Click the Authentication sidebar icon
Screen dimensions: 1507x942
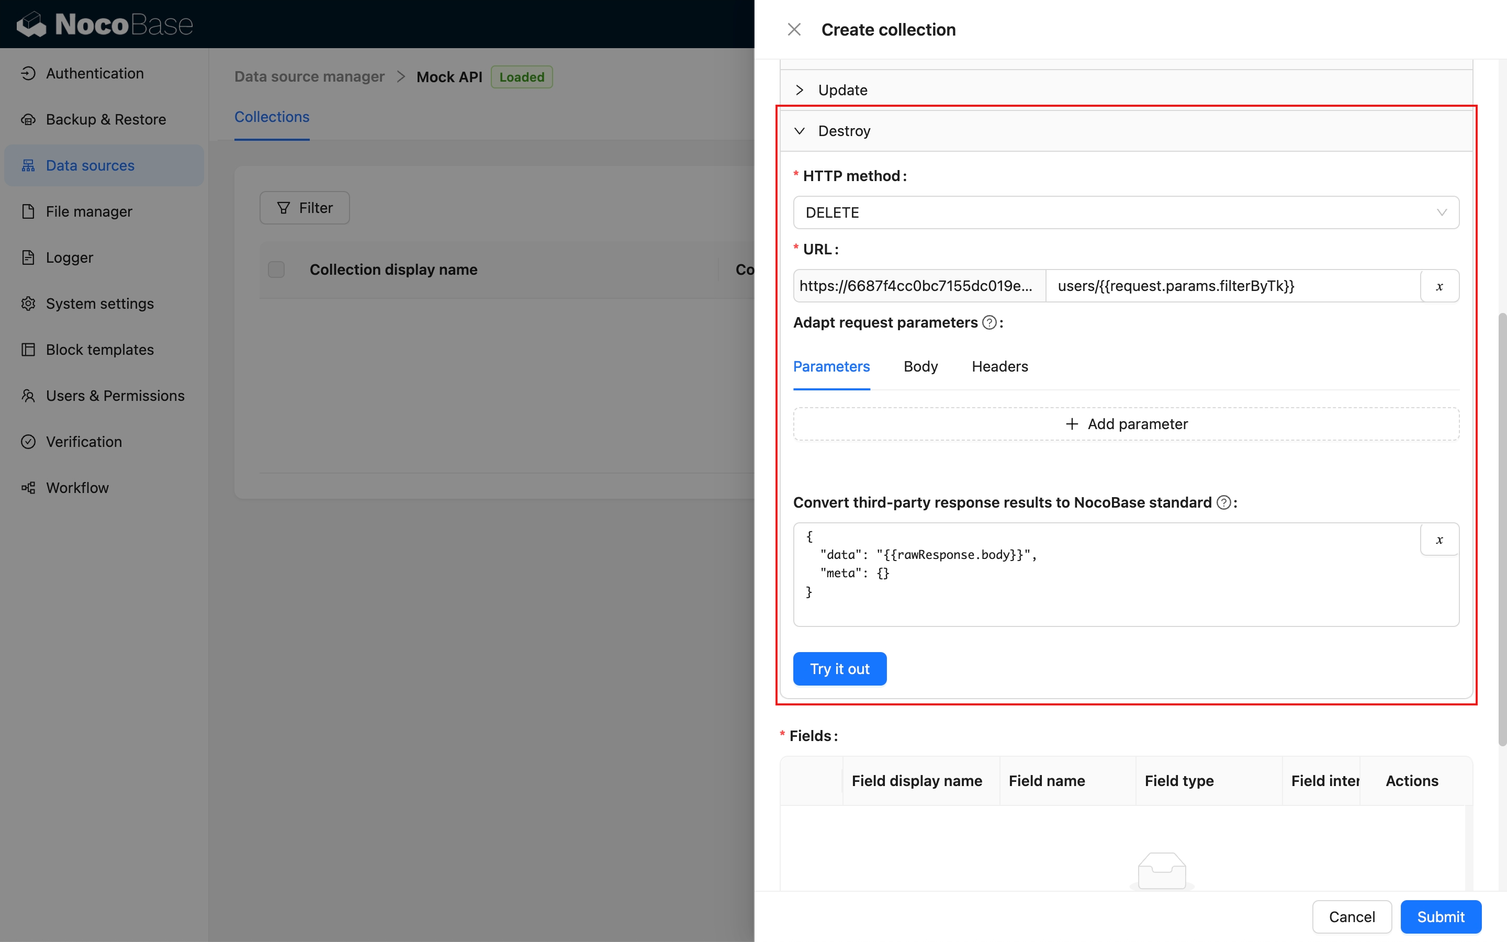click(x=28, y=73)
